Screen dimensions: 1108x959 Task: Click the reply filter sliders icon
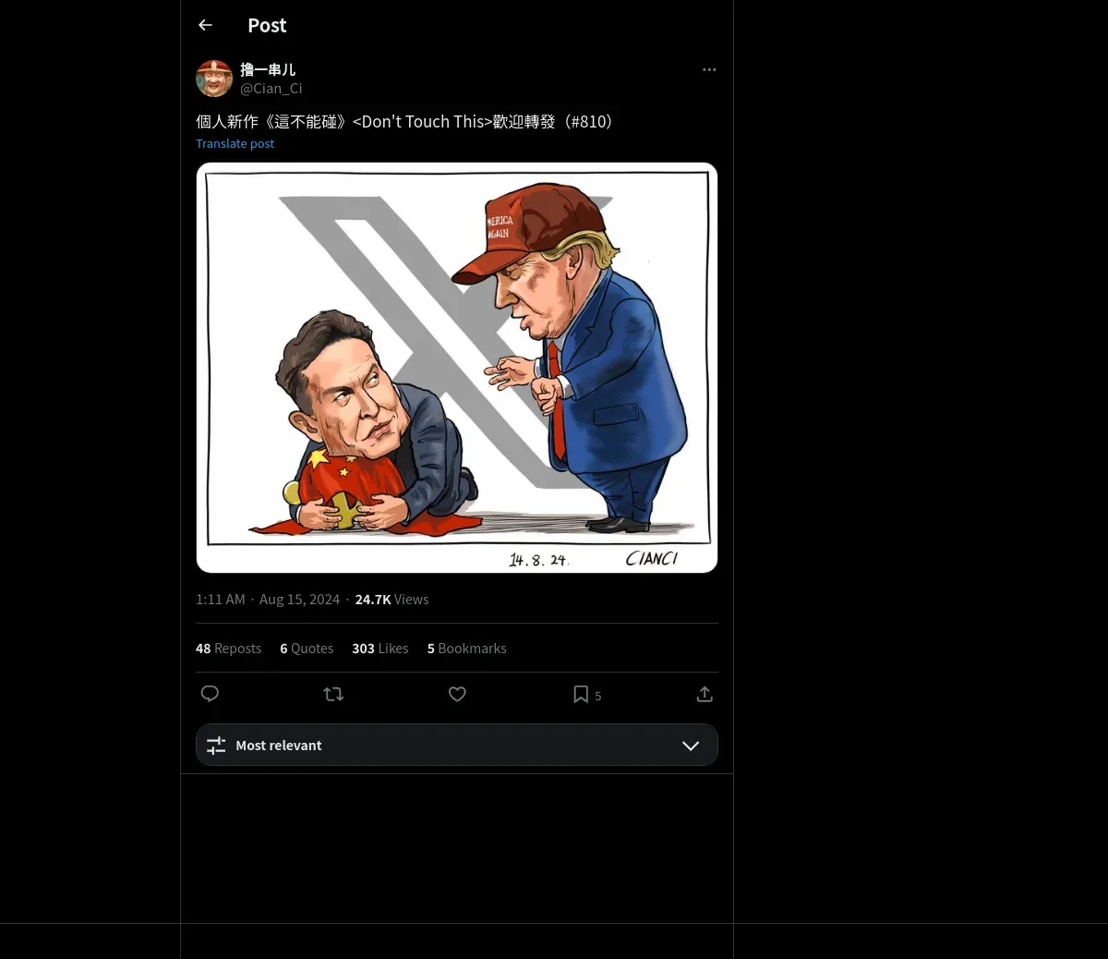tap(216, 746)
